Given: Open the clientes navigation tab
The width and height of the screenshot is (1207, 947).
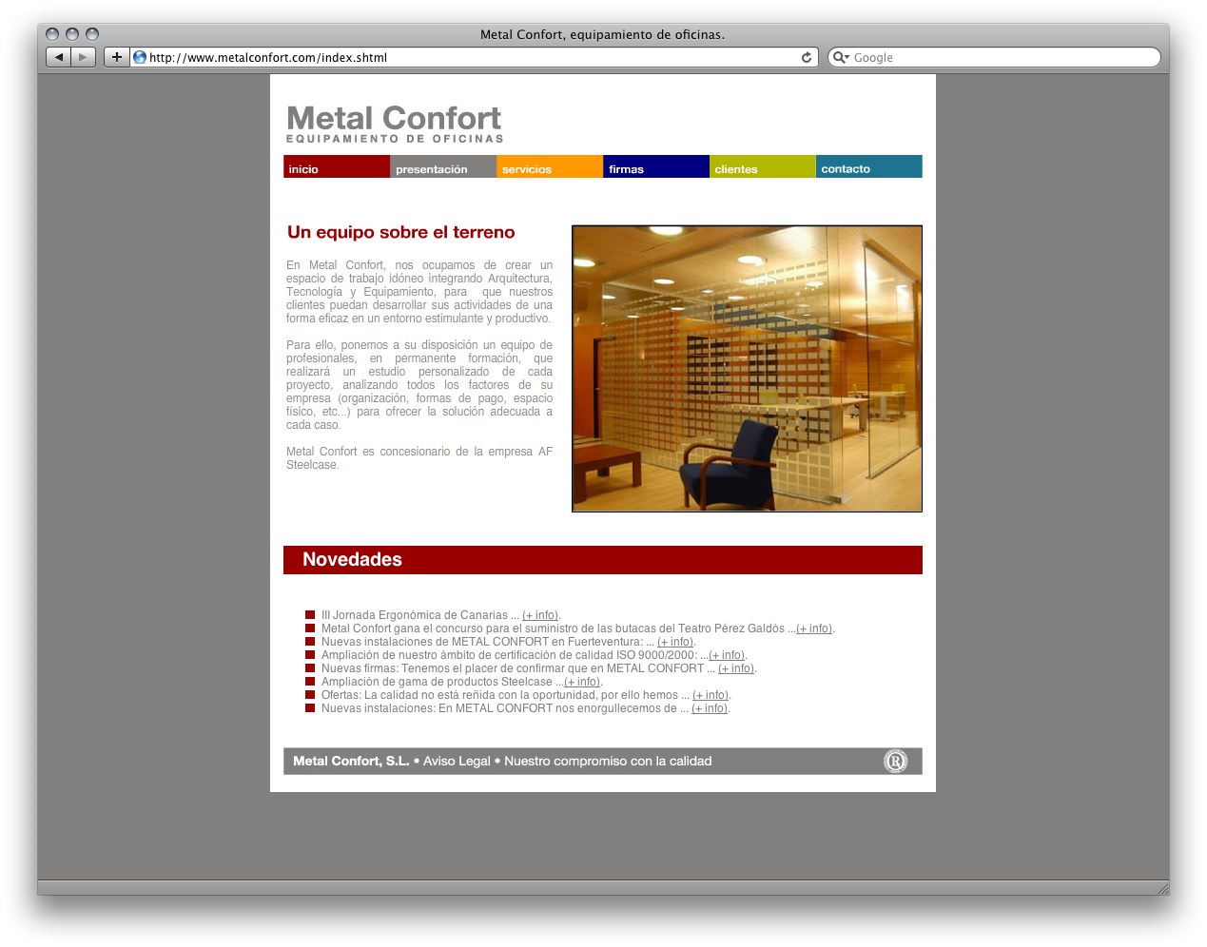Looking at the screenshot, I should [x=763, y=166].
